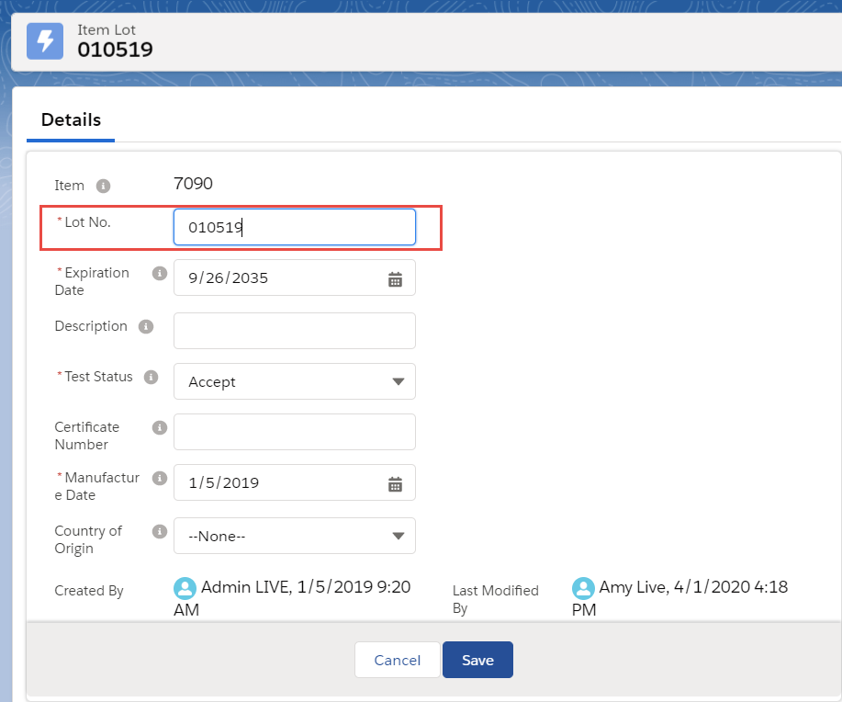Viewport: 842px width, 702px height.
Task: Click the Last Modified By label
Action: pos(495,599)
